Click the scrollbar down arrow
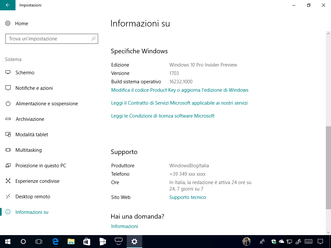This screenshot has width=331, height=248. coord(328,232)
